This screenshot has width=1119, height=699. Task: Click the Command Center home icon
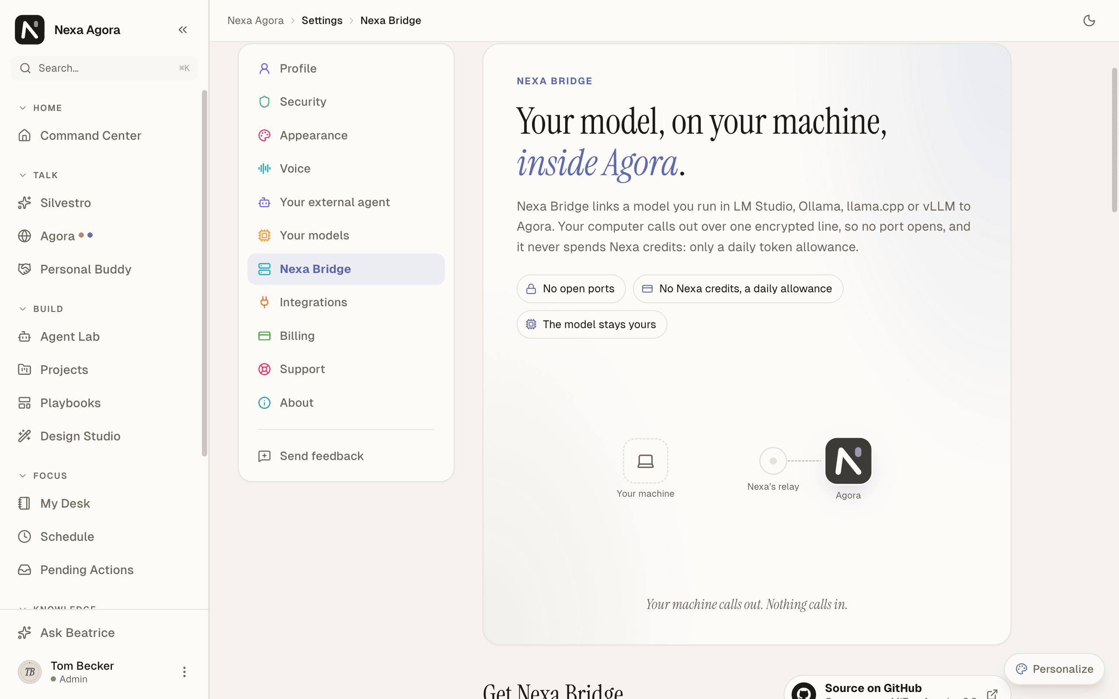click(24, 135)
